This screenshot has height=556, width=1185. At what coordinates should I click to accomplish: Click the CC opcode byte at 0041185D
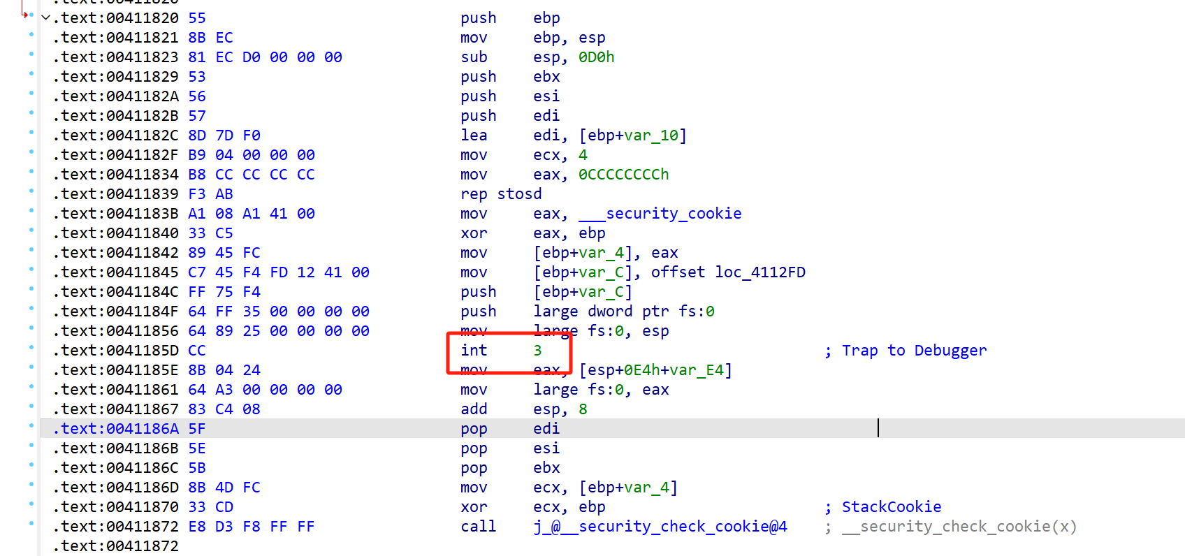pos(197,351)
